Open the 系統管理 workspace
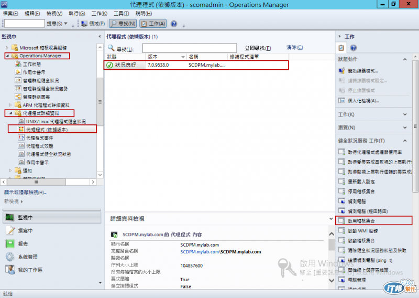The width and height of the screenshot is (419, 298). (52, 257)
